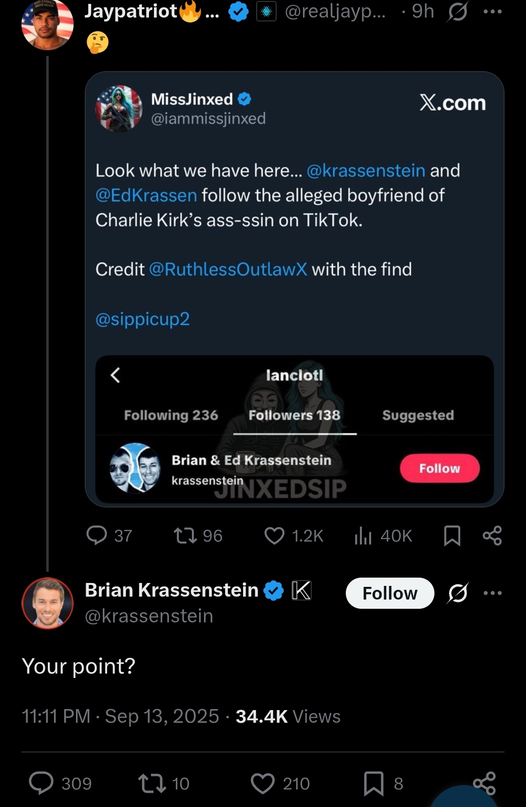The image size is (526, 807).
Task: Open the Suggested tab in TikTok screenshot
Action: [418, 415]
